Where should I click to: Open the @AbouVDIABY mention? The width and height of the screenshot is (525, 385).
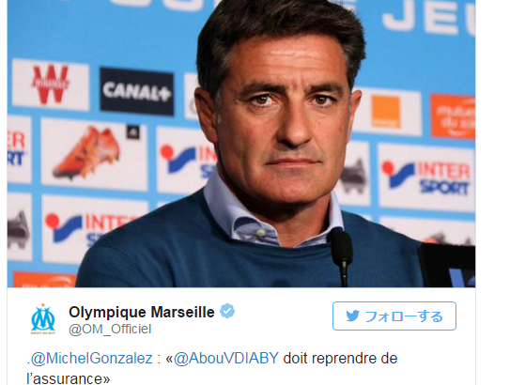click(226, 358)
